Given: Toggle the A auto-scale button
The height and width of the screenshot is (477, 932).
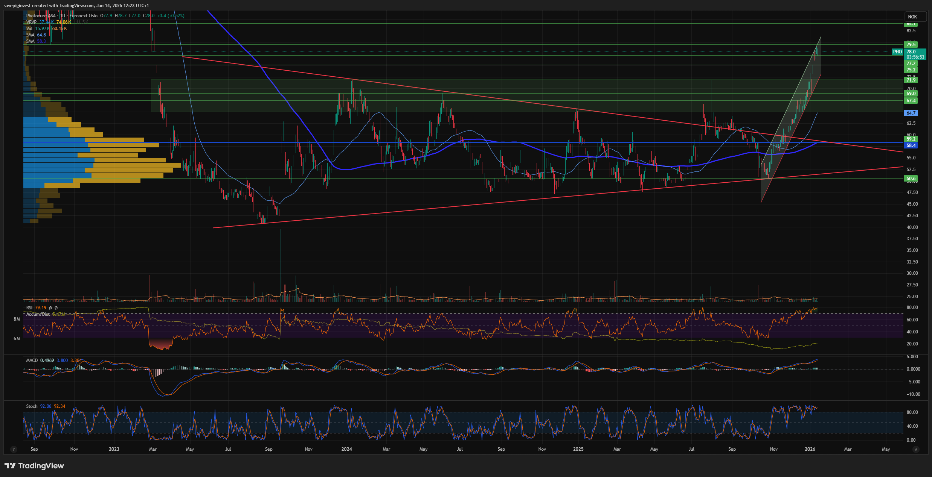Looking at the screenshot, I should pyautogui.click(x=916, y=449).
